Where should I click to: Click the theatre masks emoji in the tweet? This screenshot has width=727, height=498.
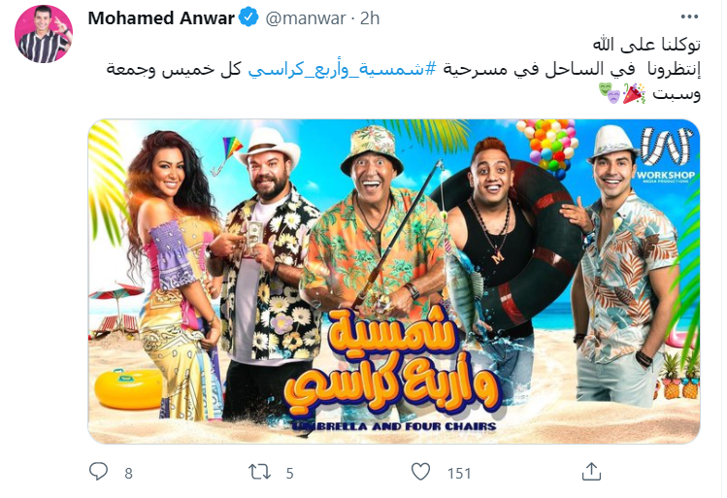(609, 93)
